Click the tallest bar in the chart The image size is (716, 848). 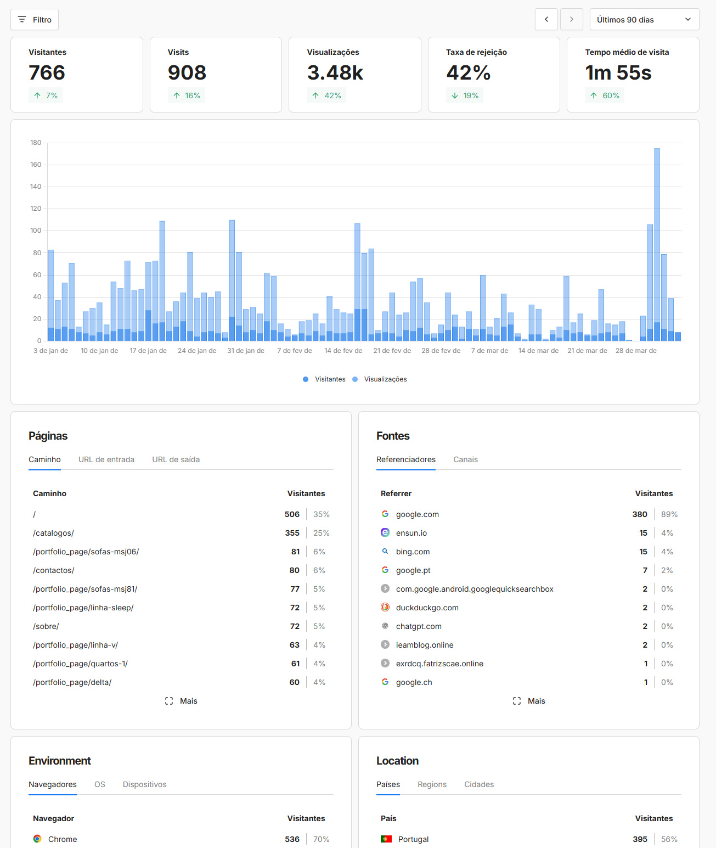657,242
